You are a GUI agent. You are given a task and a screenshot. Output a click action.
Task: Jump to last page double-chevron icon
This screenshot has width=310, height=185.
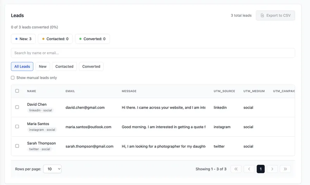coord(285,169)
